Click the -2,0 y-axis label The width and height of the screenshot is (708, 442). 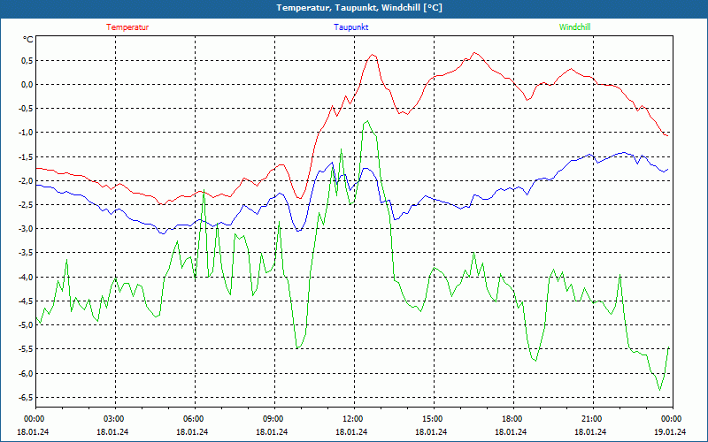pos(25,180)
